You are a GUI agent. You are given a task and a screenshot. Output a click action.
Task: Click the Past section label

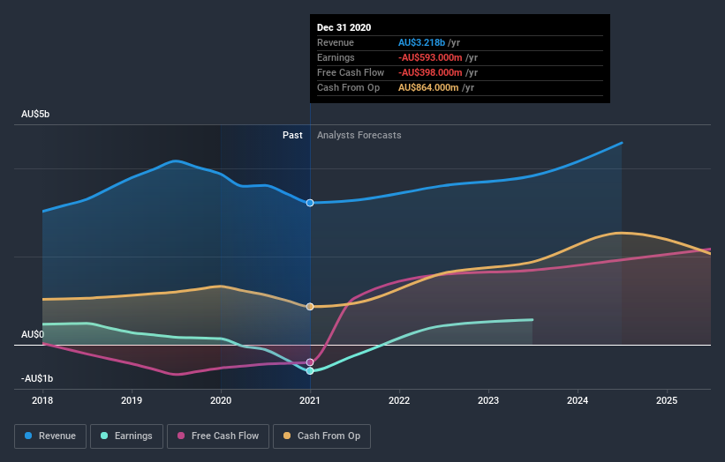[x=292, y=135]
